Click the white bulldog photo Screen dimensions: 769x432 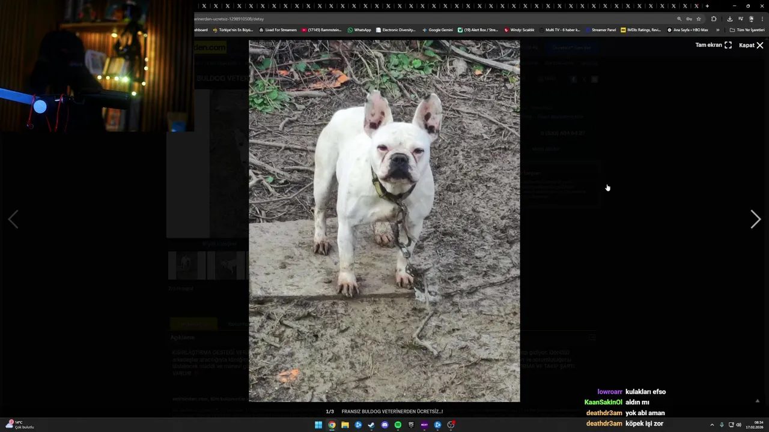[x=384, y=221]
